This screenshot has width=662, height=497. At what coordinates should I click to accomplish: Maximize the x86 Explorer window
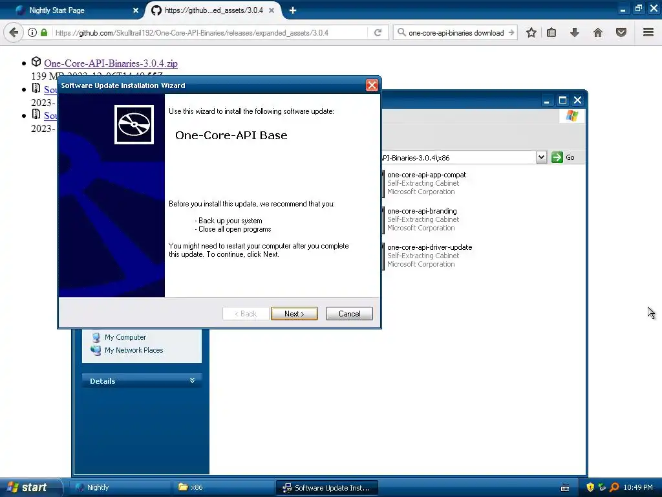(x=562, y=100)
